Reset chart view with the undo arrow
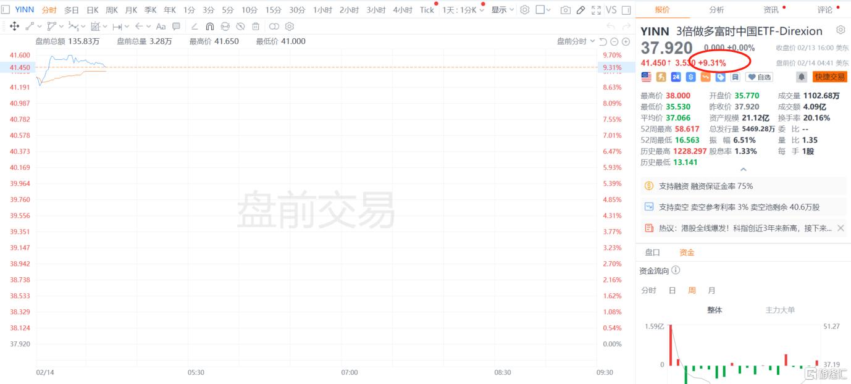The height and width of the screenshot is (384, 851). (603, 41)
